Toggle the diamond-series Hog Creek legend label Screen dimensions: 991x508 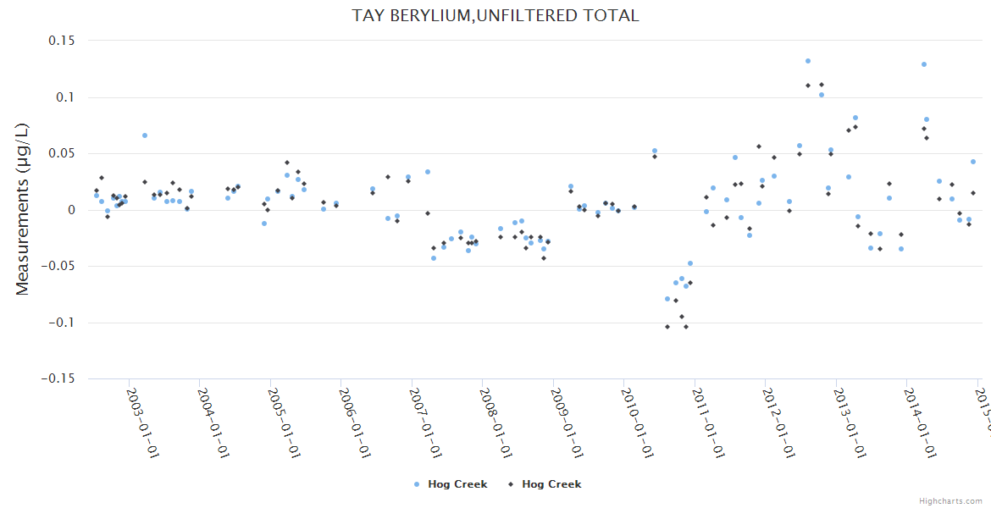551,484
